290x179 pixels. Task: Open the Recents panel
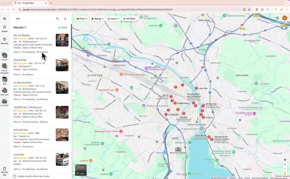tap(4, 41)
